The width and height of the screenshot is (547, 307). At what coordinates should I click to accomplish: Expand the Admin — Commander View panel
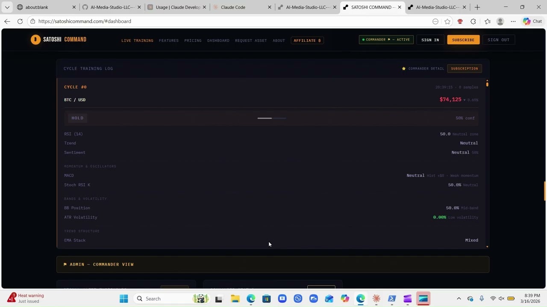[273, 264]
